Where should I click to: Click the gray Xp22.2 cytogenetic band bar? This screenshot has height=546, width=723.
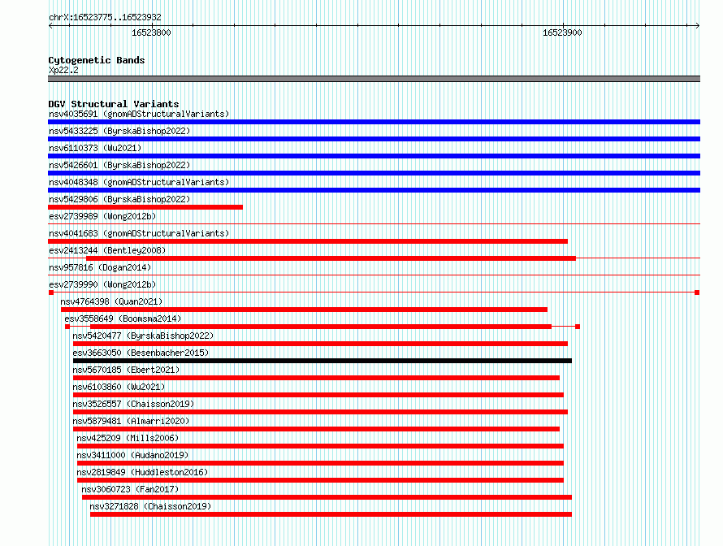point(374,79)
